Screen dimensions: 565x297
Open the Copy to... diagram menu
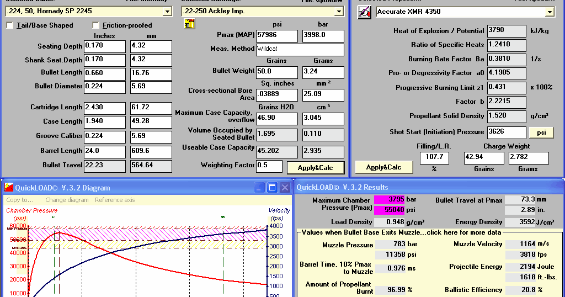20,200
